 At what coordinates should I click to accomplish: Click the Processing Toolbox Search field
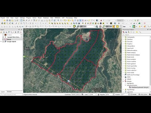coord(136,35)
